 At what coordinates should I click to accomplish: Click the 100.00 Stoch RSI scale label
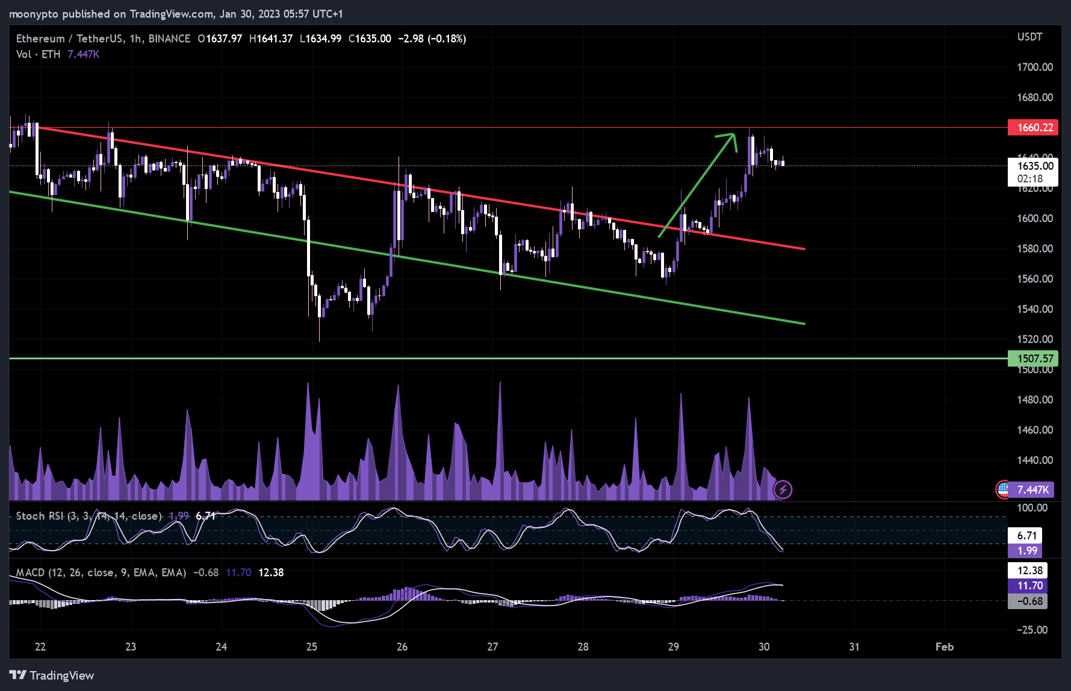(x=1032, y=508)
